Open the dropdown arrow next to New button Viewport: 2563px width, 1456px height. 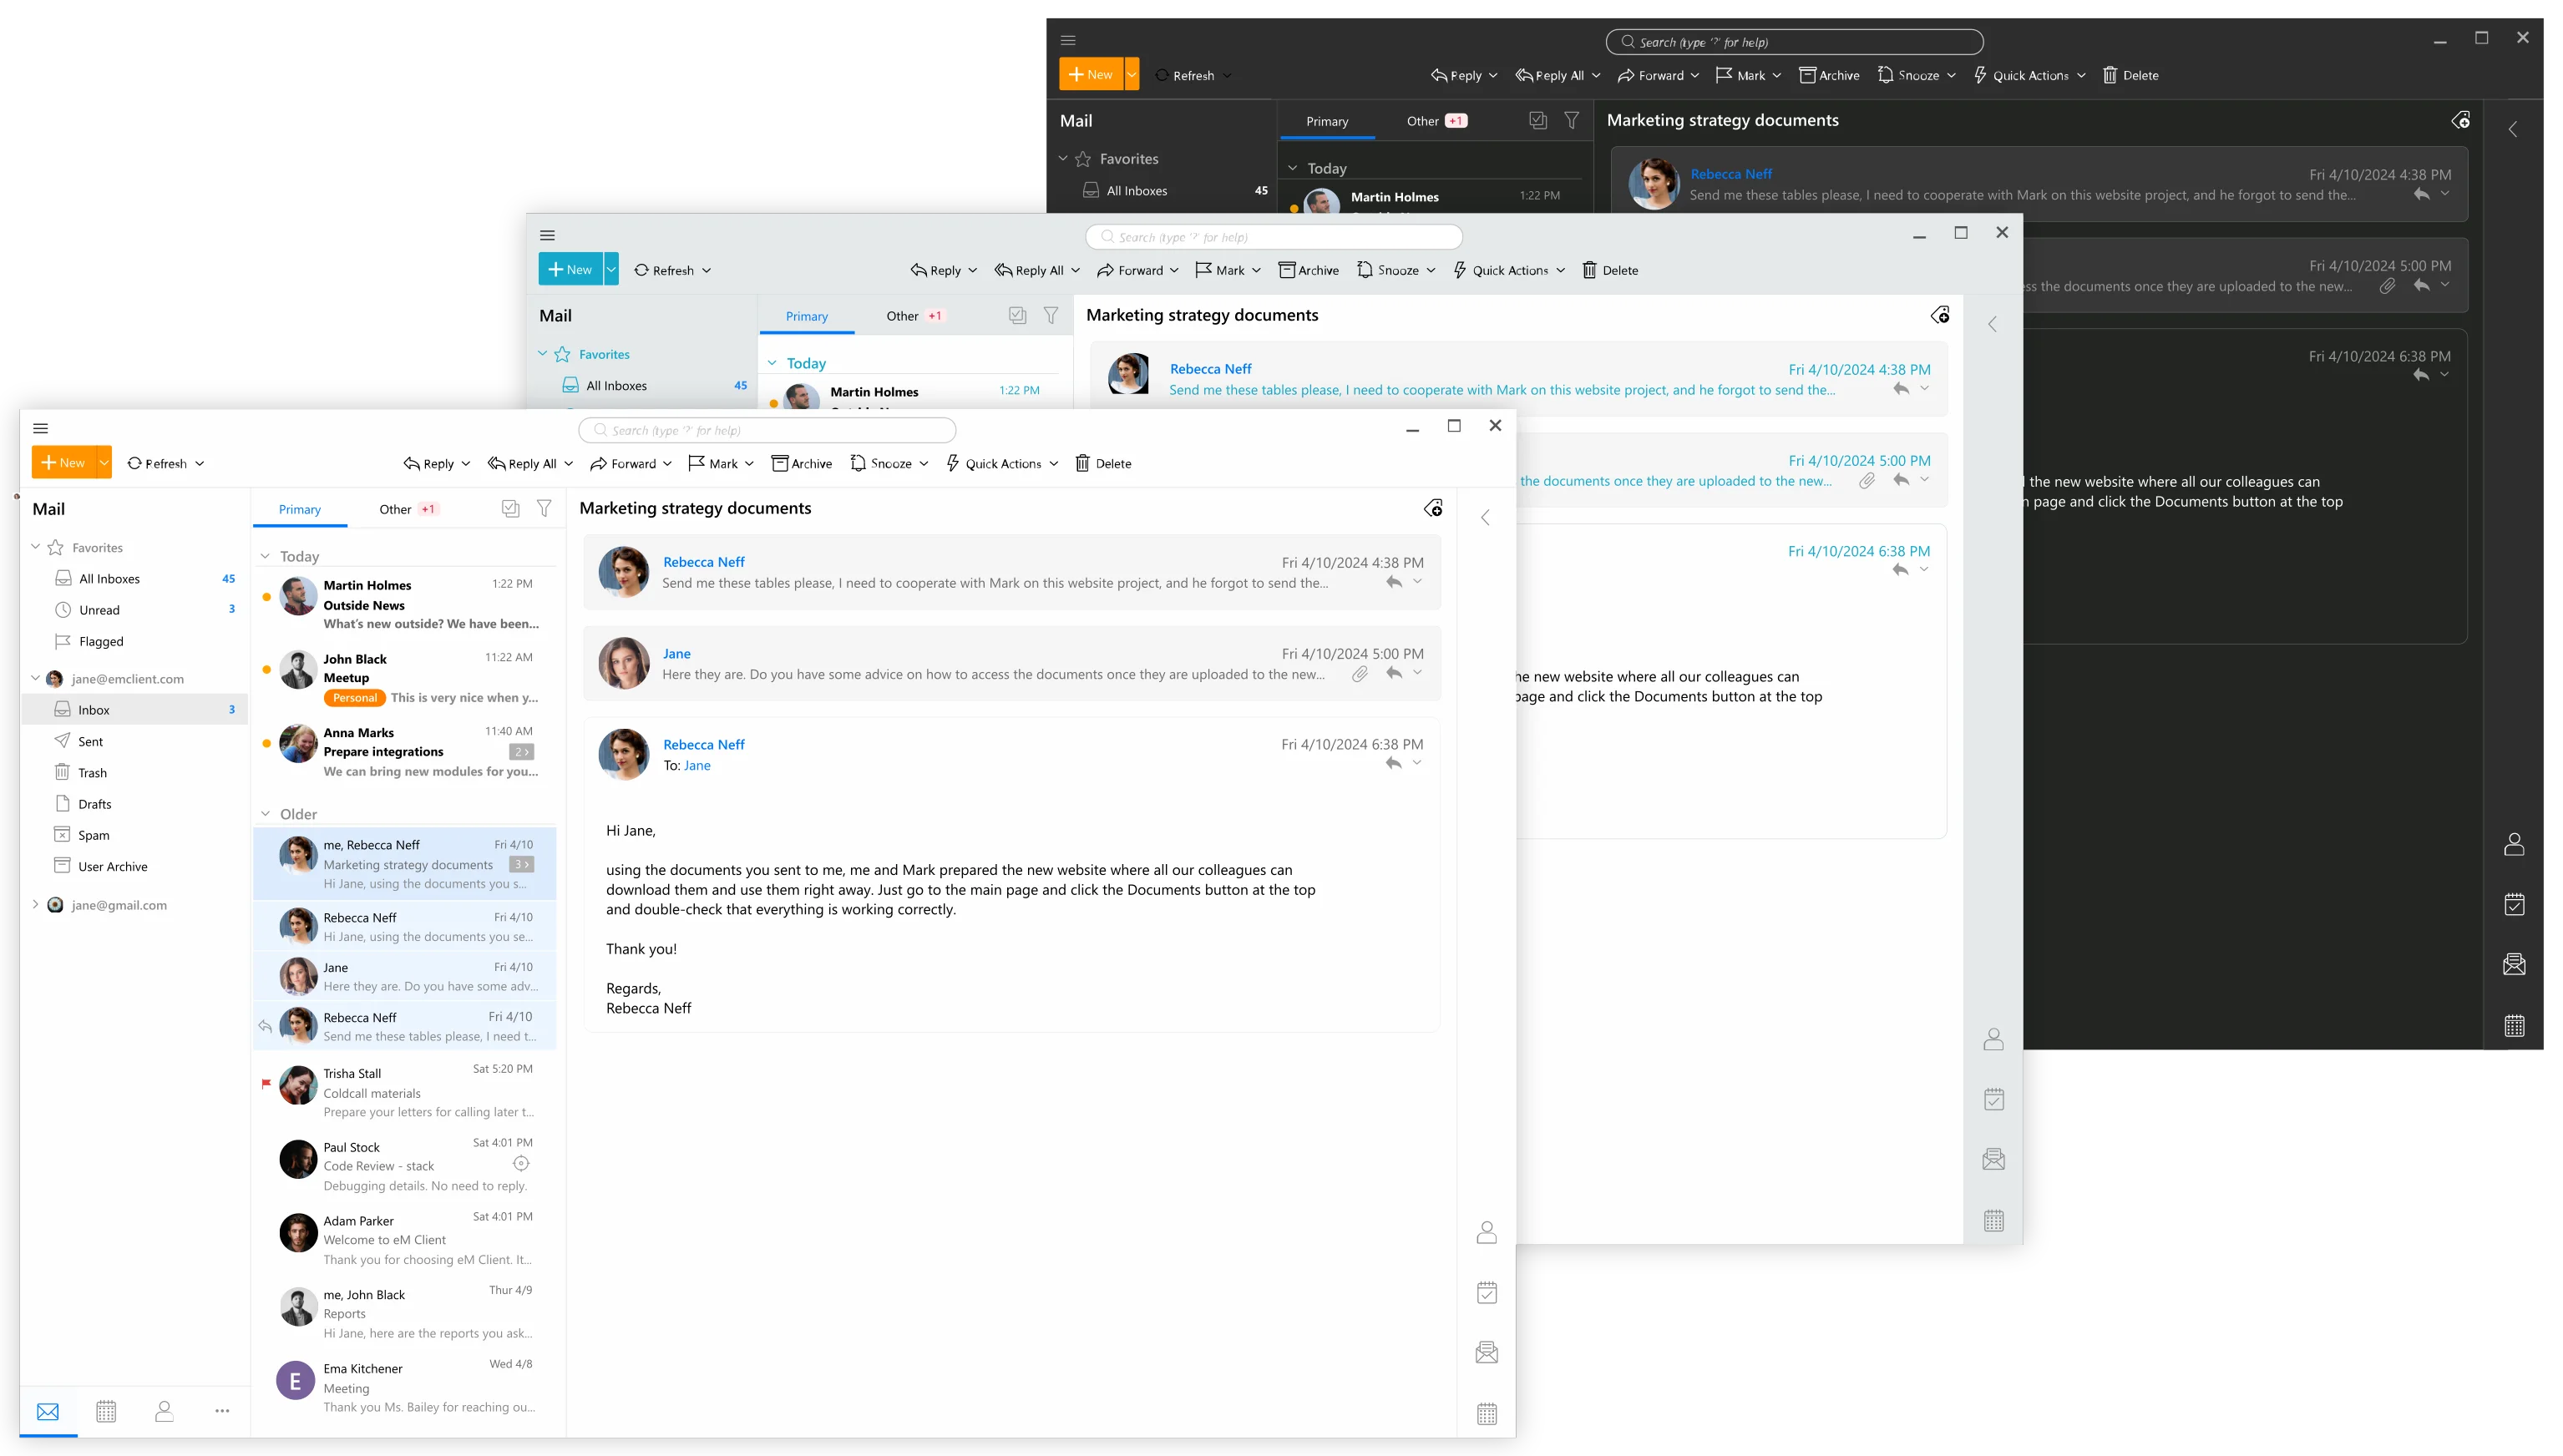(x=104, y=463)
